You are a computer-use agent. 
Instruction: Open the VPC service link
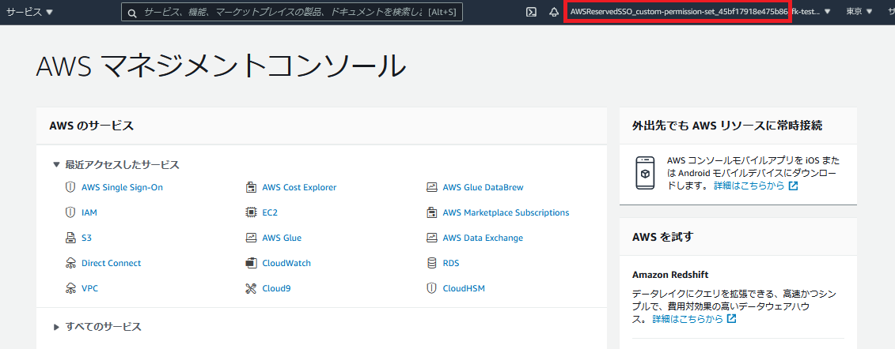(x=89, y=288)
